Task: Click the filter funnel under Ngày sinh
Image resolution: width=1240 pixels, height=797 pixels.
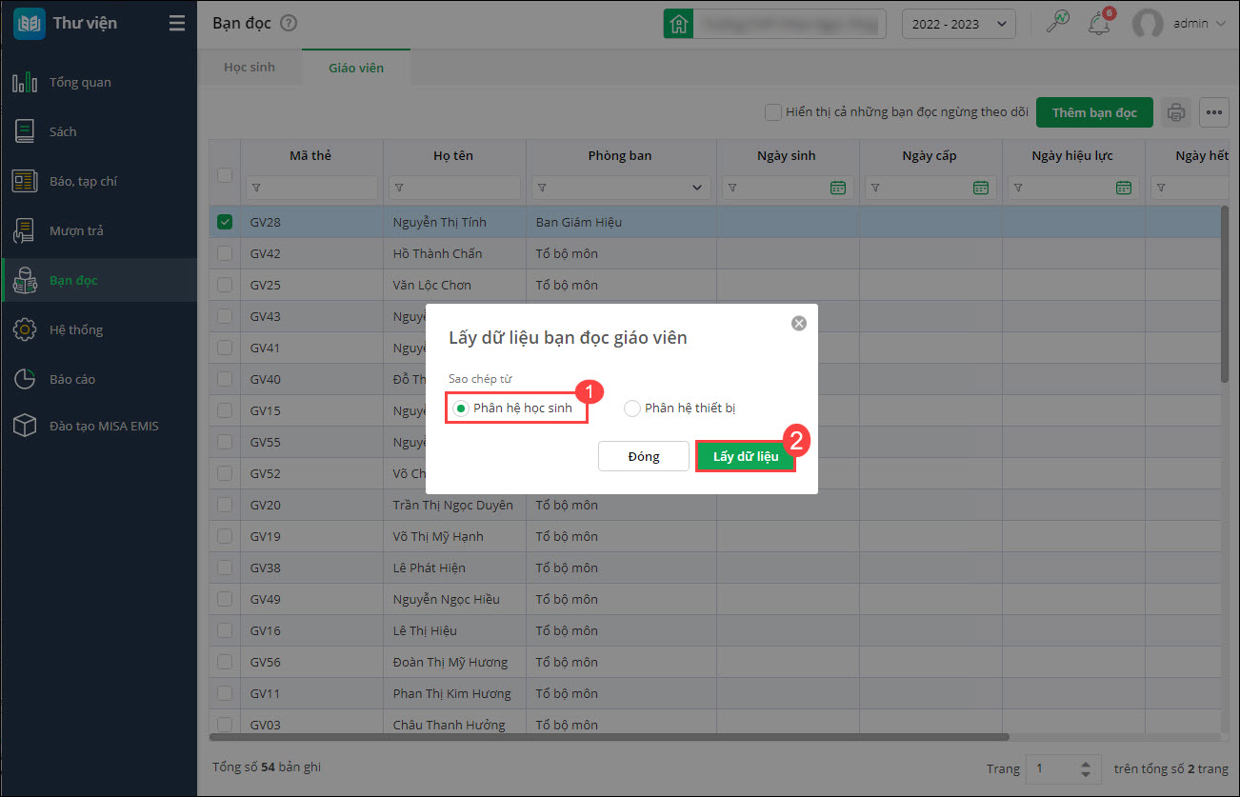Action: pyautogui.click(x=732, y=188)
